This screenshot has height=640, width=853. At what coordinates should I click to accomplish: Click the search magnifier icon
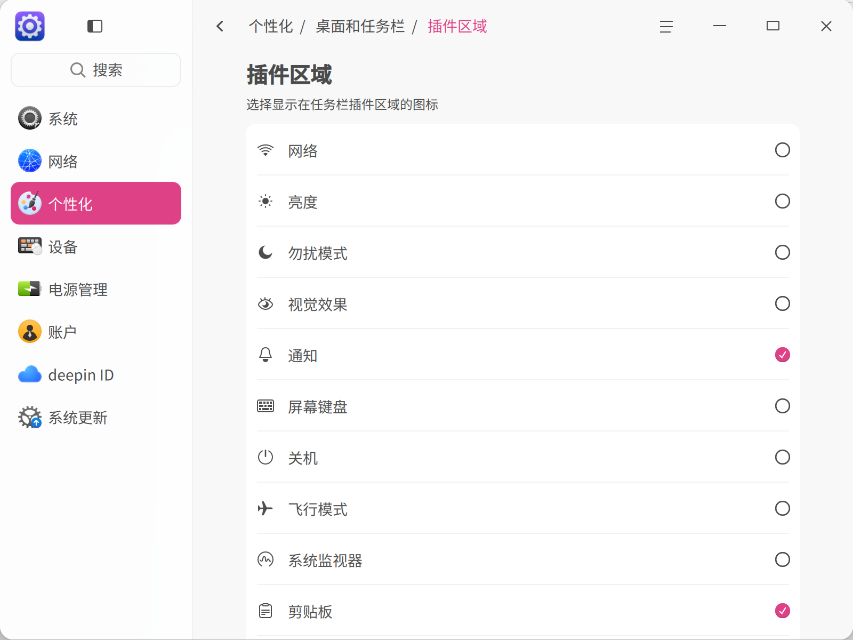(78, 70)
